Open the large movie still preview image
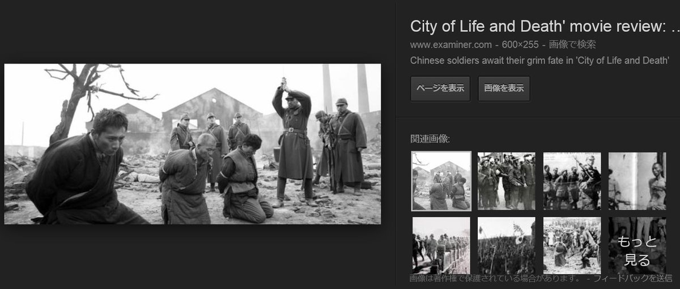The width and height of the screenshot is (680, 289). [x=193, y=144]
